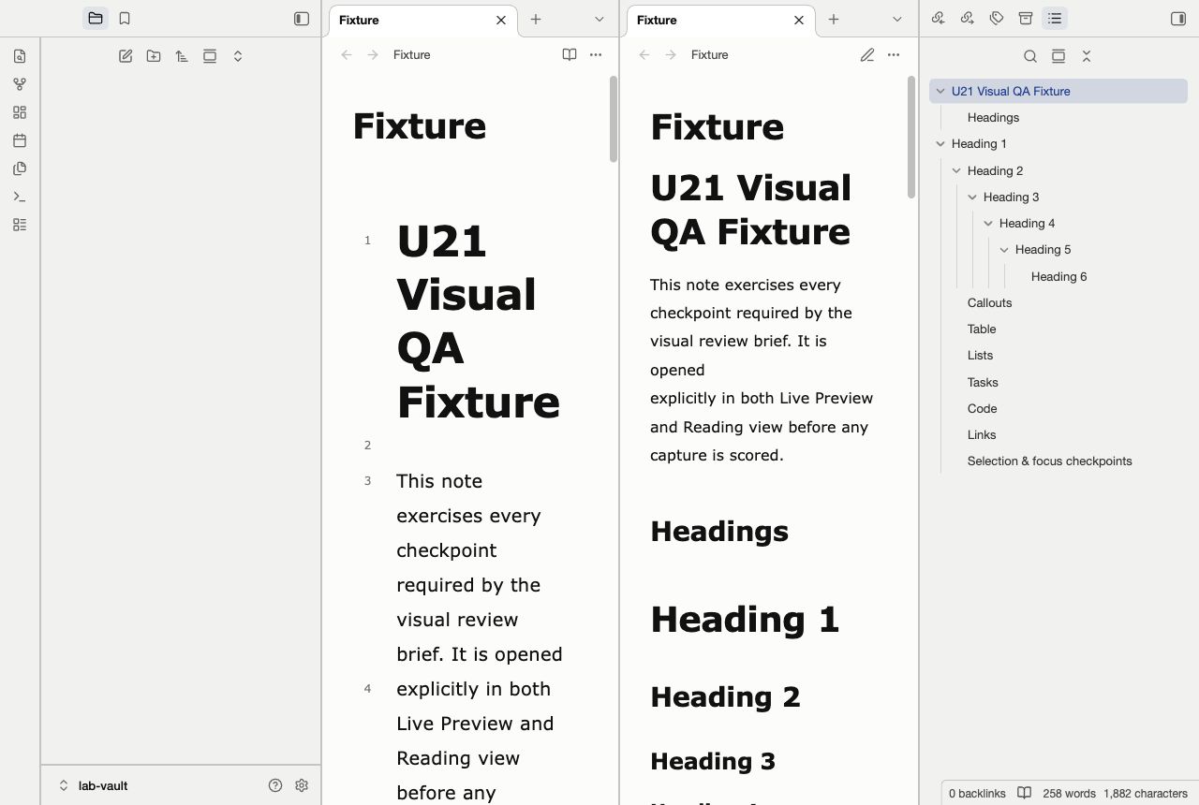
Task: Toggle the right sidebar collapse button
Action: click(x=1178, y=18)
